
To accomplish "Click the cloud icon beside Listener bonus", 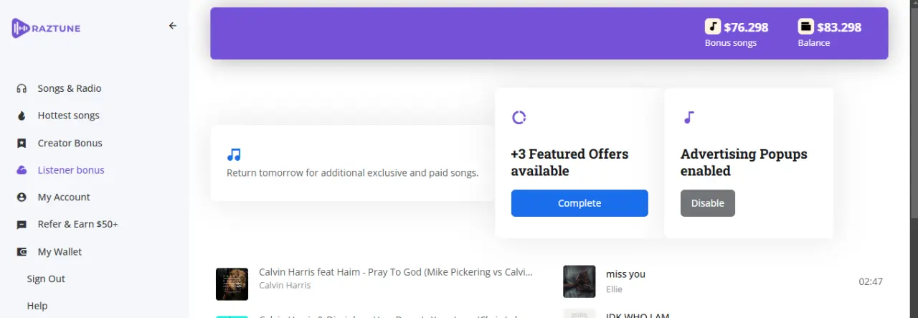I will (22, 170).
